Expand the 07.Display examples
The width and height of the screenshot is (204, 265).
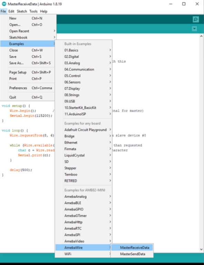click(84, 89)
